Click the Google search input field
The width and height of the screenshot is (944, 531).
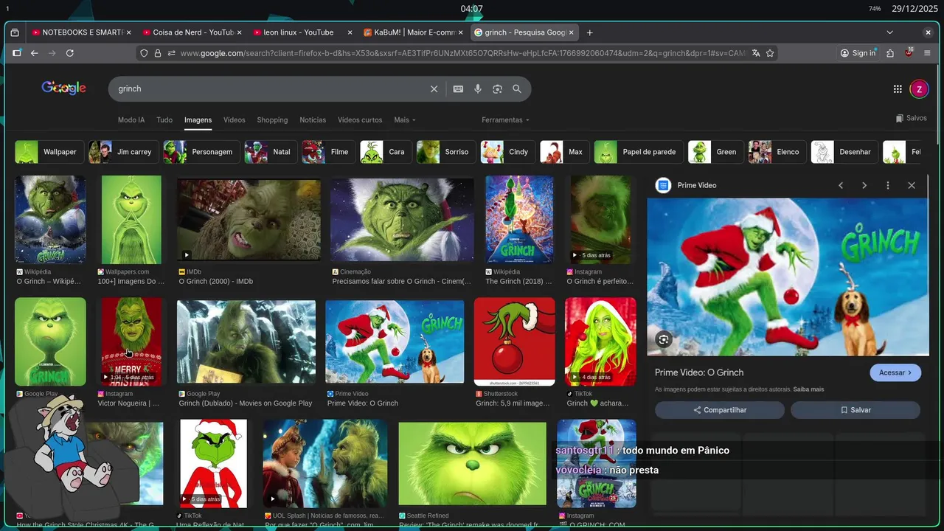269,88
